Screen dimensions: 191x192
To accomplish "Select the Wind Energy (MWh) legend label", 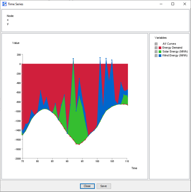I will pos(175,56).
